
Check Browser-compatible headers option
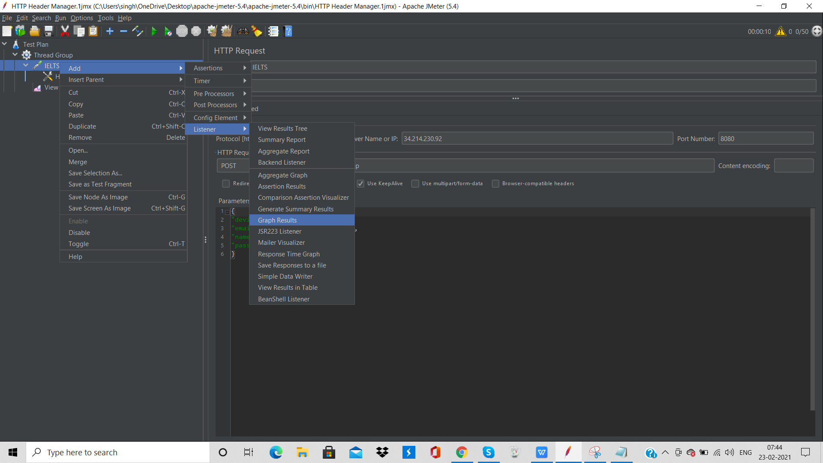tap(496, 183)
